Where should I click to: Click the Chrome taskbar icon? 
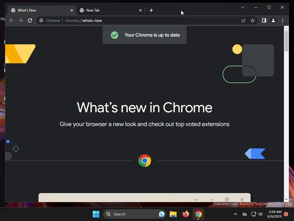coord(198,214)
